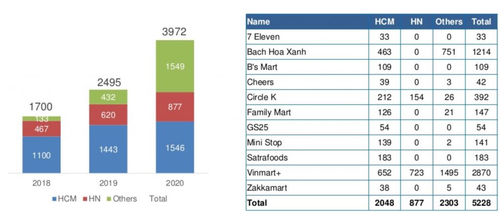The image size is (500, 212).
Task: Click the red HN legend swatch
Action: pyautogui.click(x=85, y=199)
